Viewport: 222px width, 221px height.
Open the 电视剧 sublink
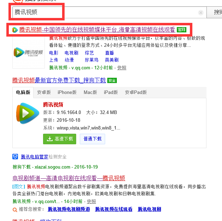(x=71, y=53)
